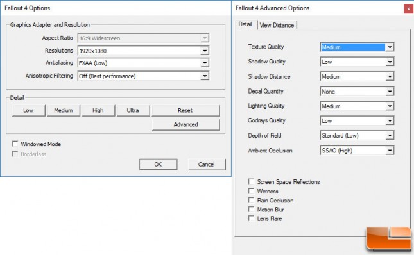Screen dimensions: 414x255
Task: Click the Reset button in Detail group
Action: click(185, 110)
